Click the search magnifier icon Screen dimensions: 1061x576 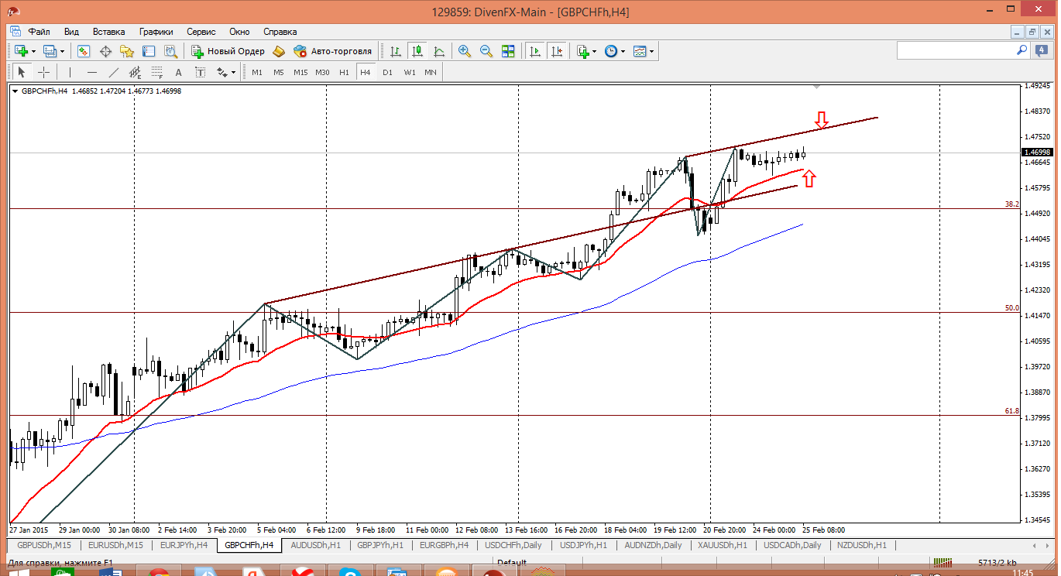click(1022, 50)
